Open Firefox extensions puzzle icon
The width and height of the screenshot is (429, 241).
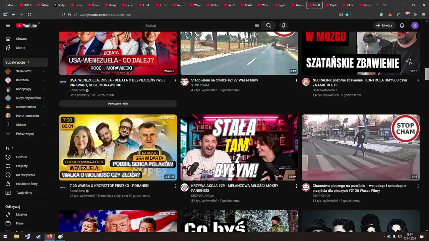pos(399,14)
